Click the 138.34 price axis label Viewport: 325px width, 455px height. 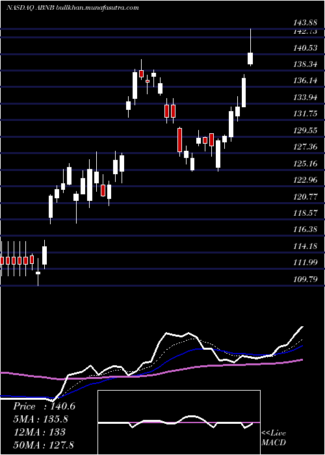coord(305,64)
